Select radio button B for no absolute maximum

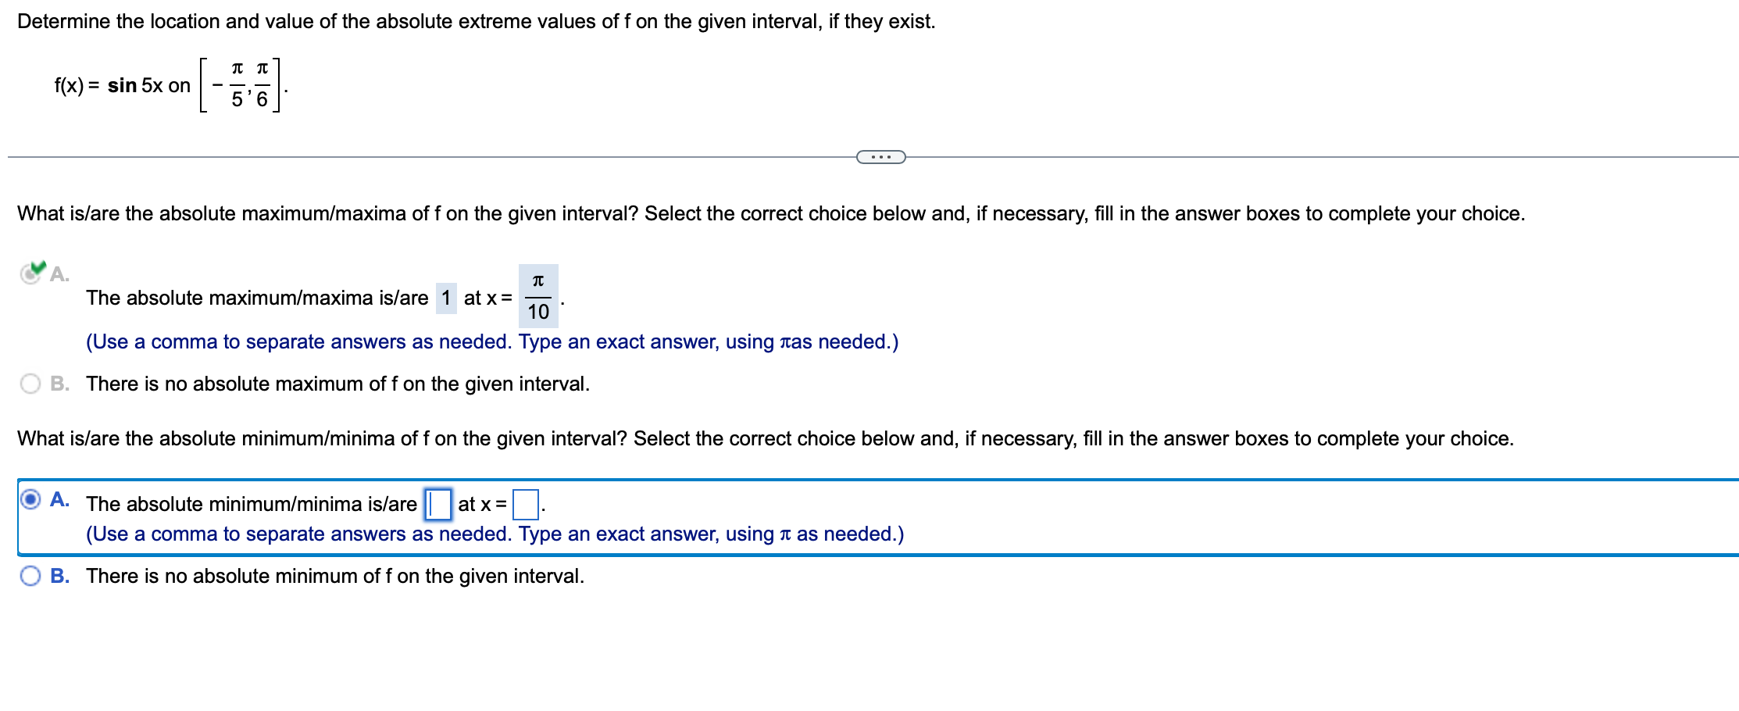pos(30,383)
